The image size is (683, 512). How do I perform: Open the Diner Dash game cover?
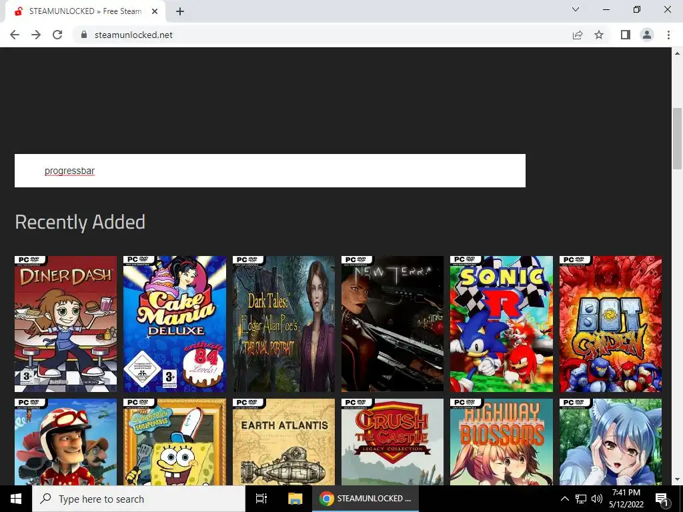coord(66,324)
